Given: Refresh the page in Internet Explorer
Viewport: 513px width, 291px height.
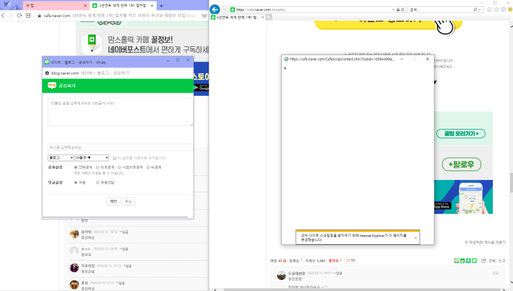Looking at the screenshot, I should [x=403, y=10].
